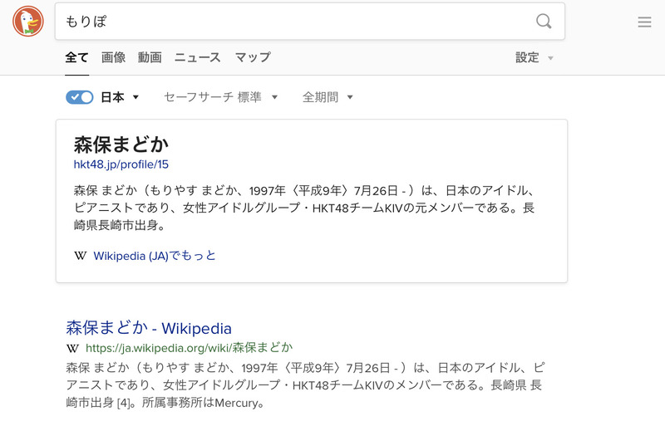This screenshot has height=431, width=665.
Task: Select the 全て results tab
Action: 76,57
